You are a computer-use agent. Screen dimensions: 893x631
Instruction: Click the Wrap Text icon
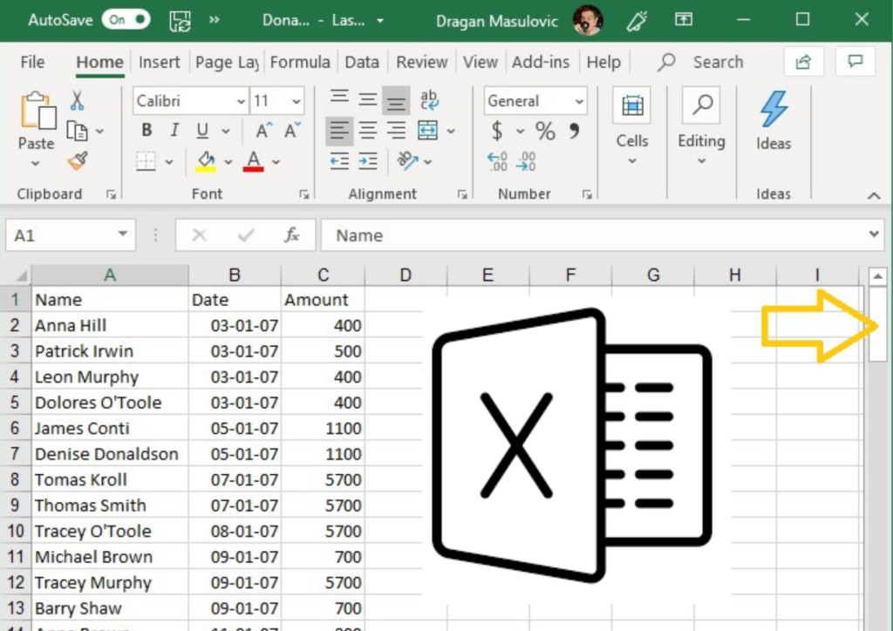coord(428,99)
